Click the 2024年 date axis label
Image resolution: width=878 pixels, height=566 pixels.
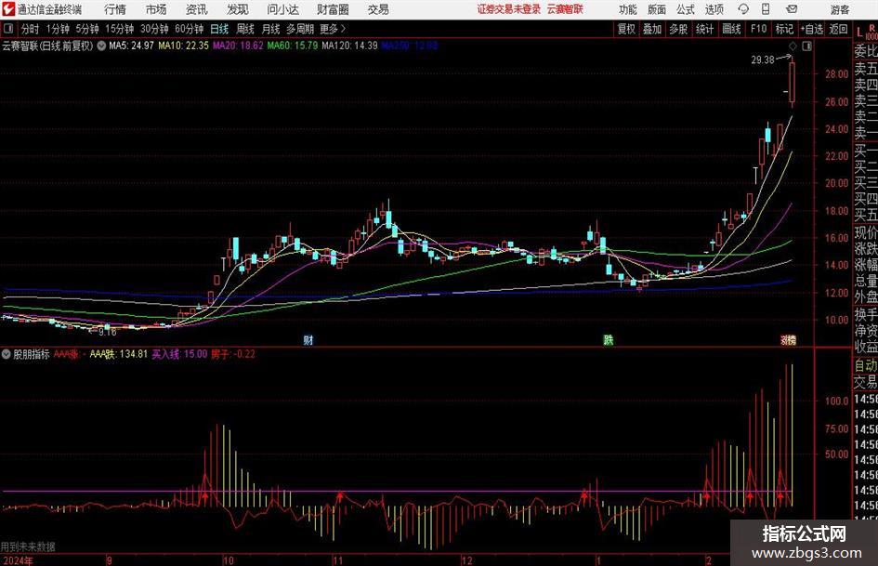point(18,560)
